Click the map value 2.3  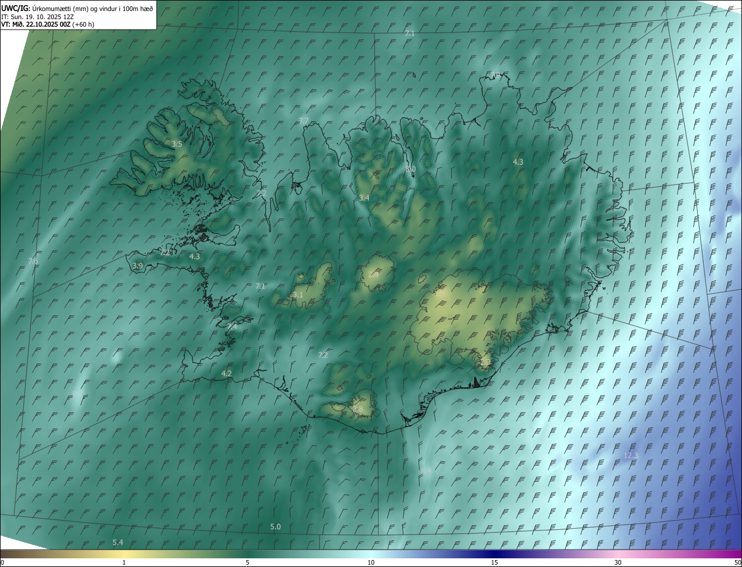(485, 362)
